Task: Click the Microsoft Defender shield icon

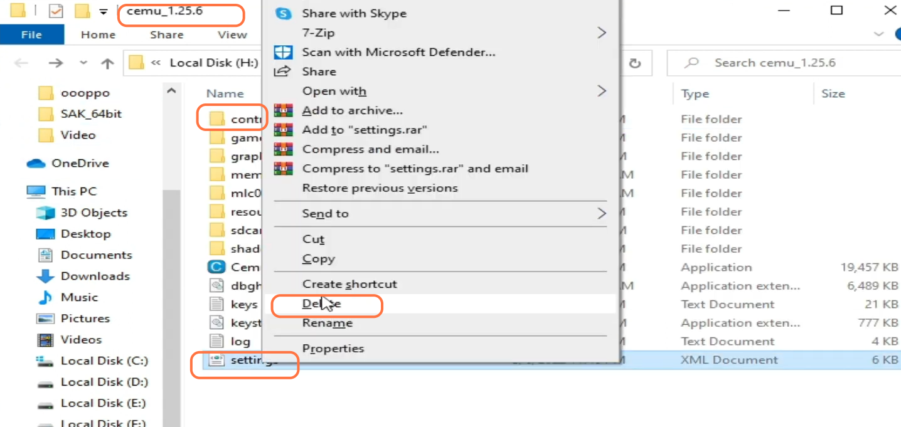Action: 284,52
